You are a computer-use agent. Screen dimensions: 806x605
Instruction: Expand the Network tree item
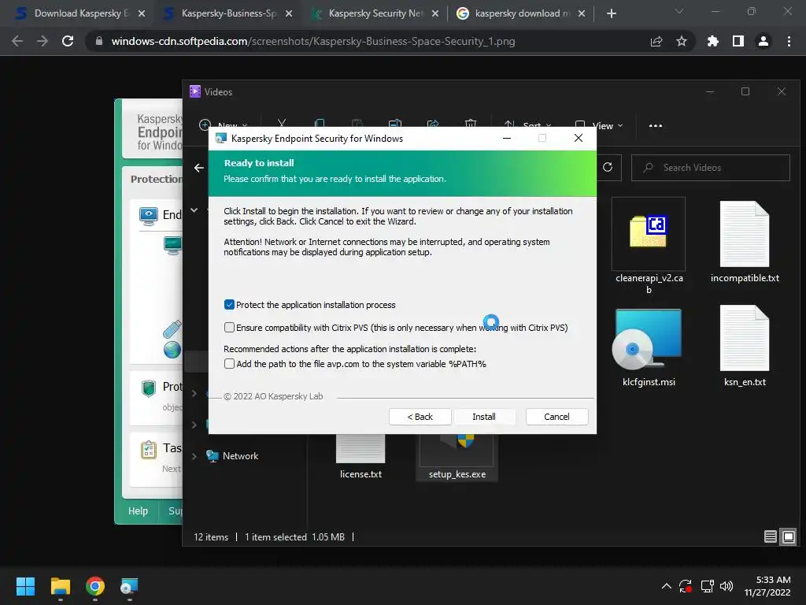[x=194, y=456]
